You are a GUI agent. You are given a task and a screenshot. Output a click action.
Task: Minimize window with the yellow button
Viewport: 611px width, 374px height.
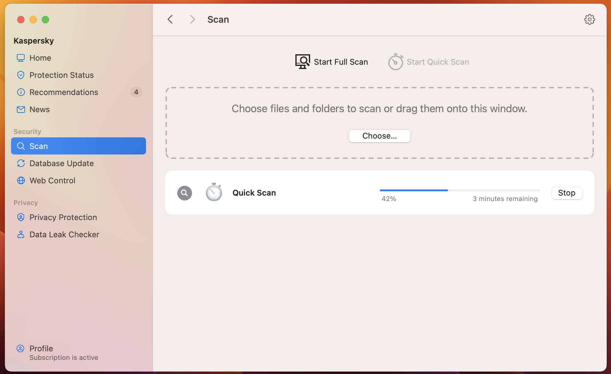[33, 20]
